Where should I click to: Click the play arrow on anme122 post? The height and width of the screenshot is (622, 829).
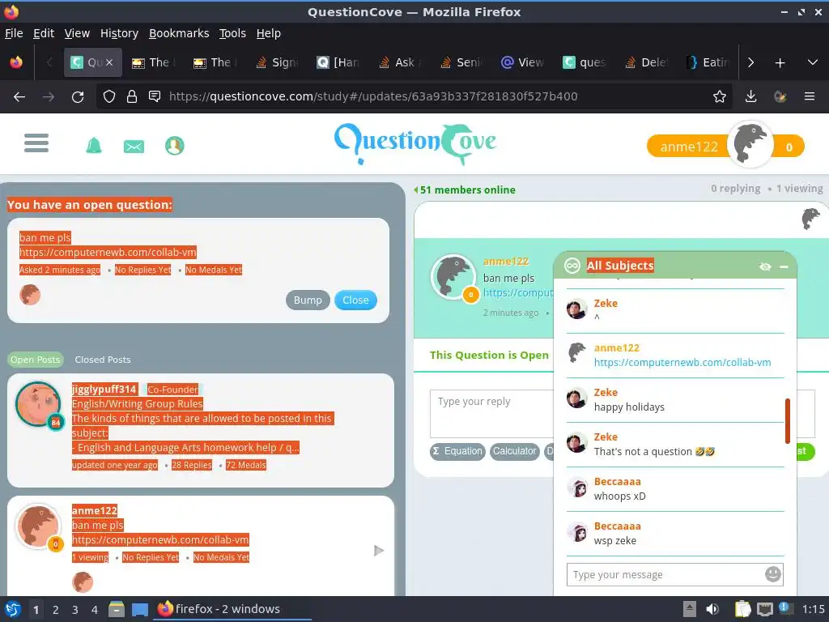click(379, 551)
